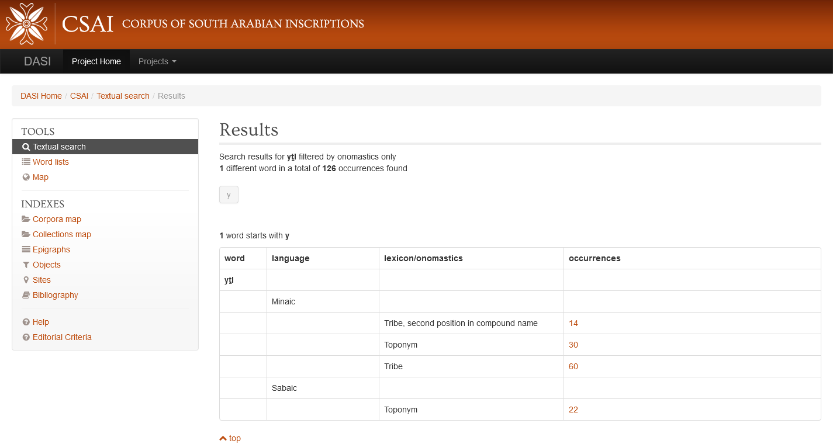833x444 pixels.
Task: Collapse results using the top arrow
Action: click(230, 438)
